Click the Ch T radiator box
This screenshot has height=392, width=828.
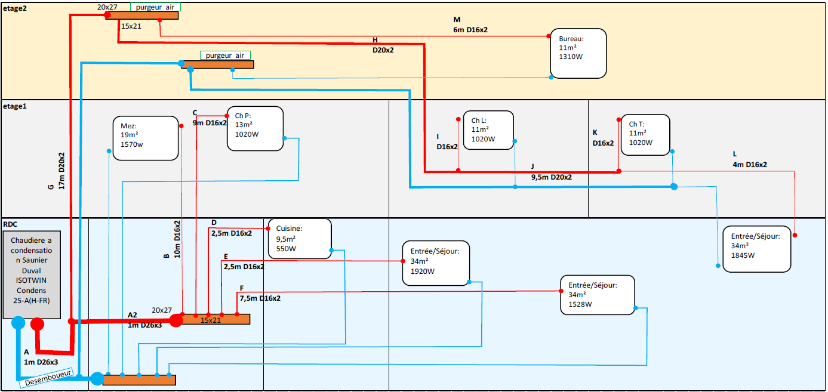click(645, 135)
